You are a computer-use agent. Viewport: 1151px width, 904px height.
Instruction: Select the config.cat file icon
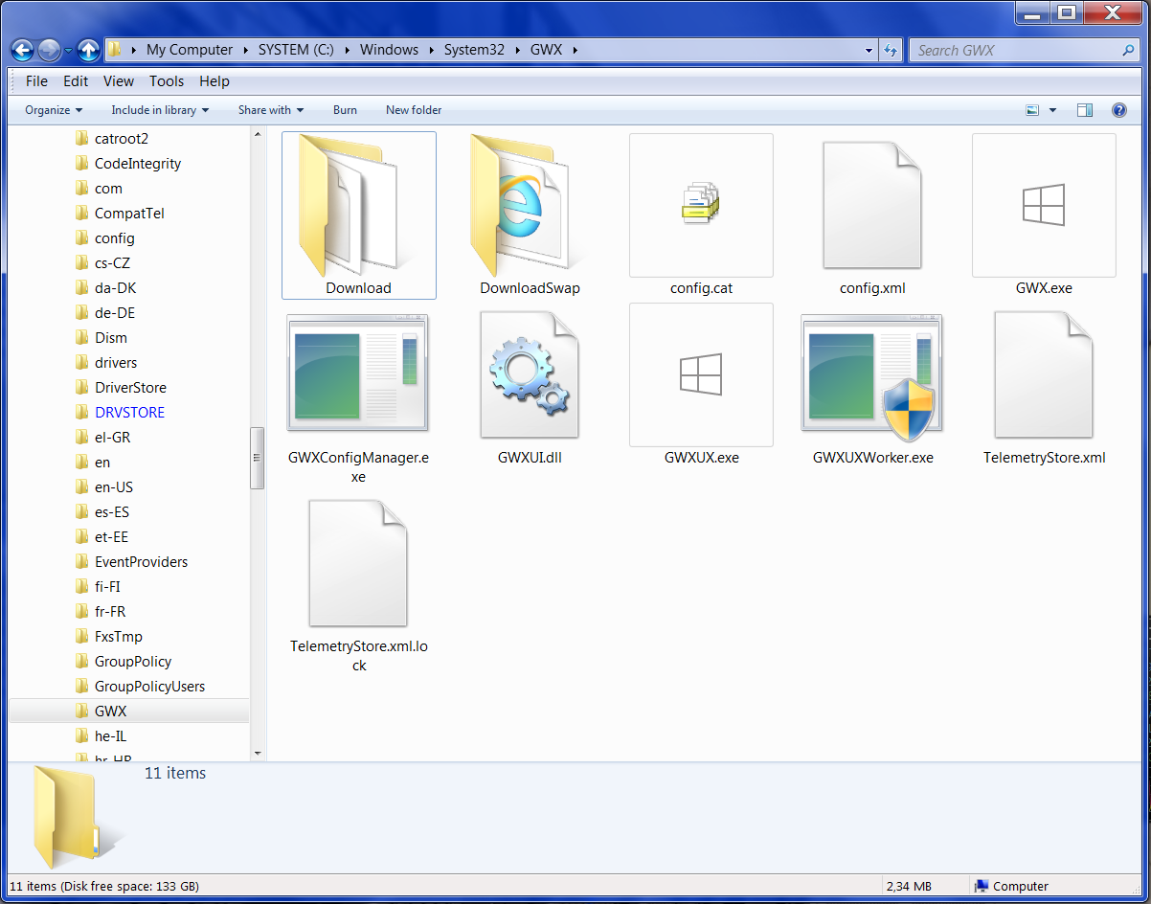coord(701,205)
